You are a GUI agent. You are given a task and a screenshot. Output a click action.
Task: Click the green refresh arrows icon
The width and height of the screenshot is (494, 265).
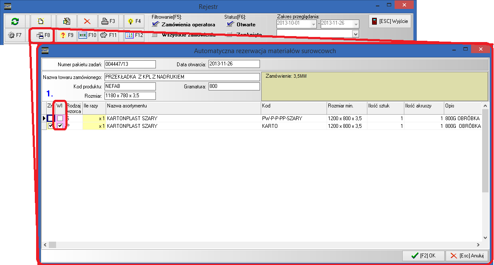[15, 21]
